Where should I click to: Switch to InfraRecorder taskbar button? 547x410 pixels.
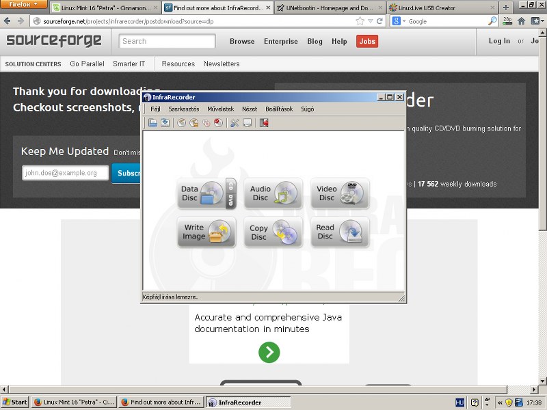248,402
